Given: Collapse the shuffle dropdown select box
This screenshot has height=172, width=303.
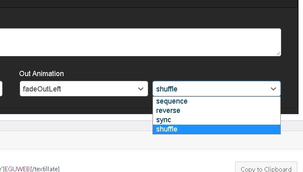Looking at the screenshot, I should click(216, 89).
